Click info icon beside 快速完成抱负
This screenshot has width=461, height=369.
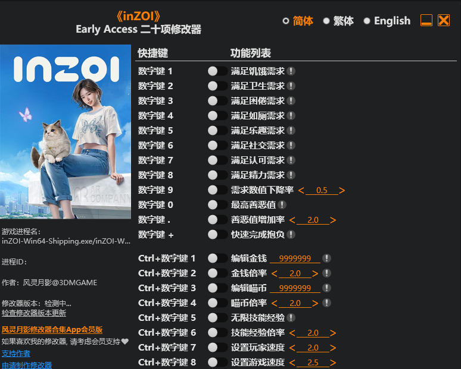coord(291,234)
